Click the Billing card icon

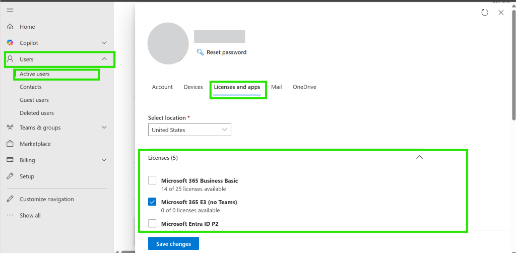(10, 160)
